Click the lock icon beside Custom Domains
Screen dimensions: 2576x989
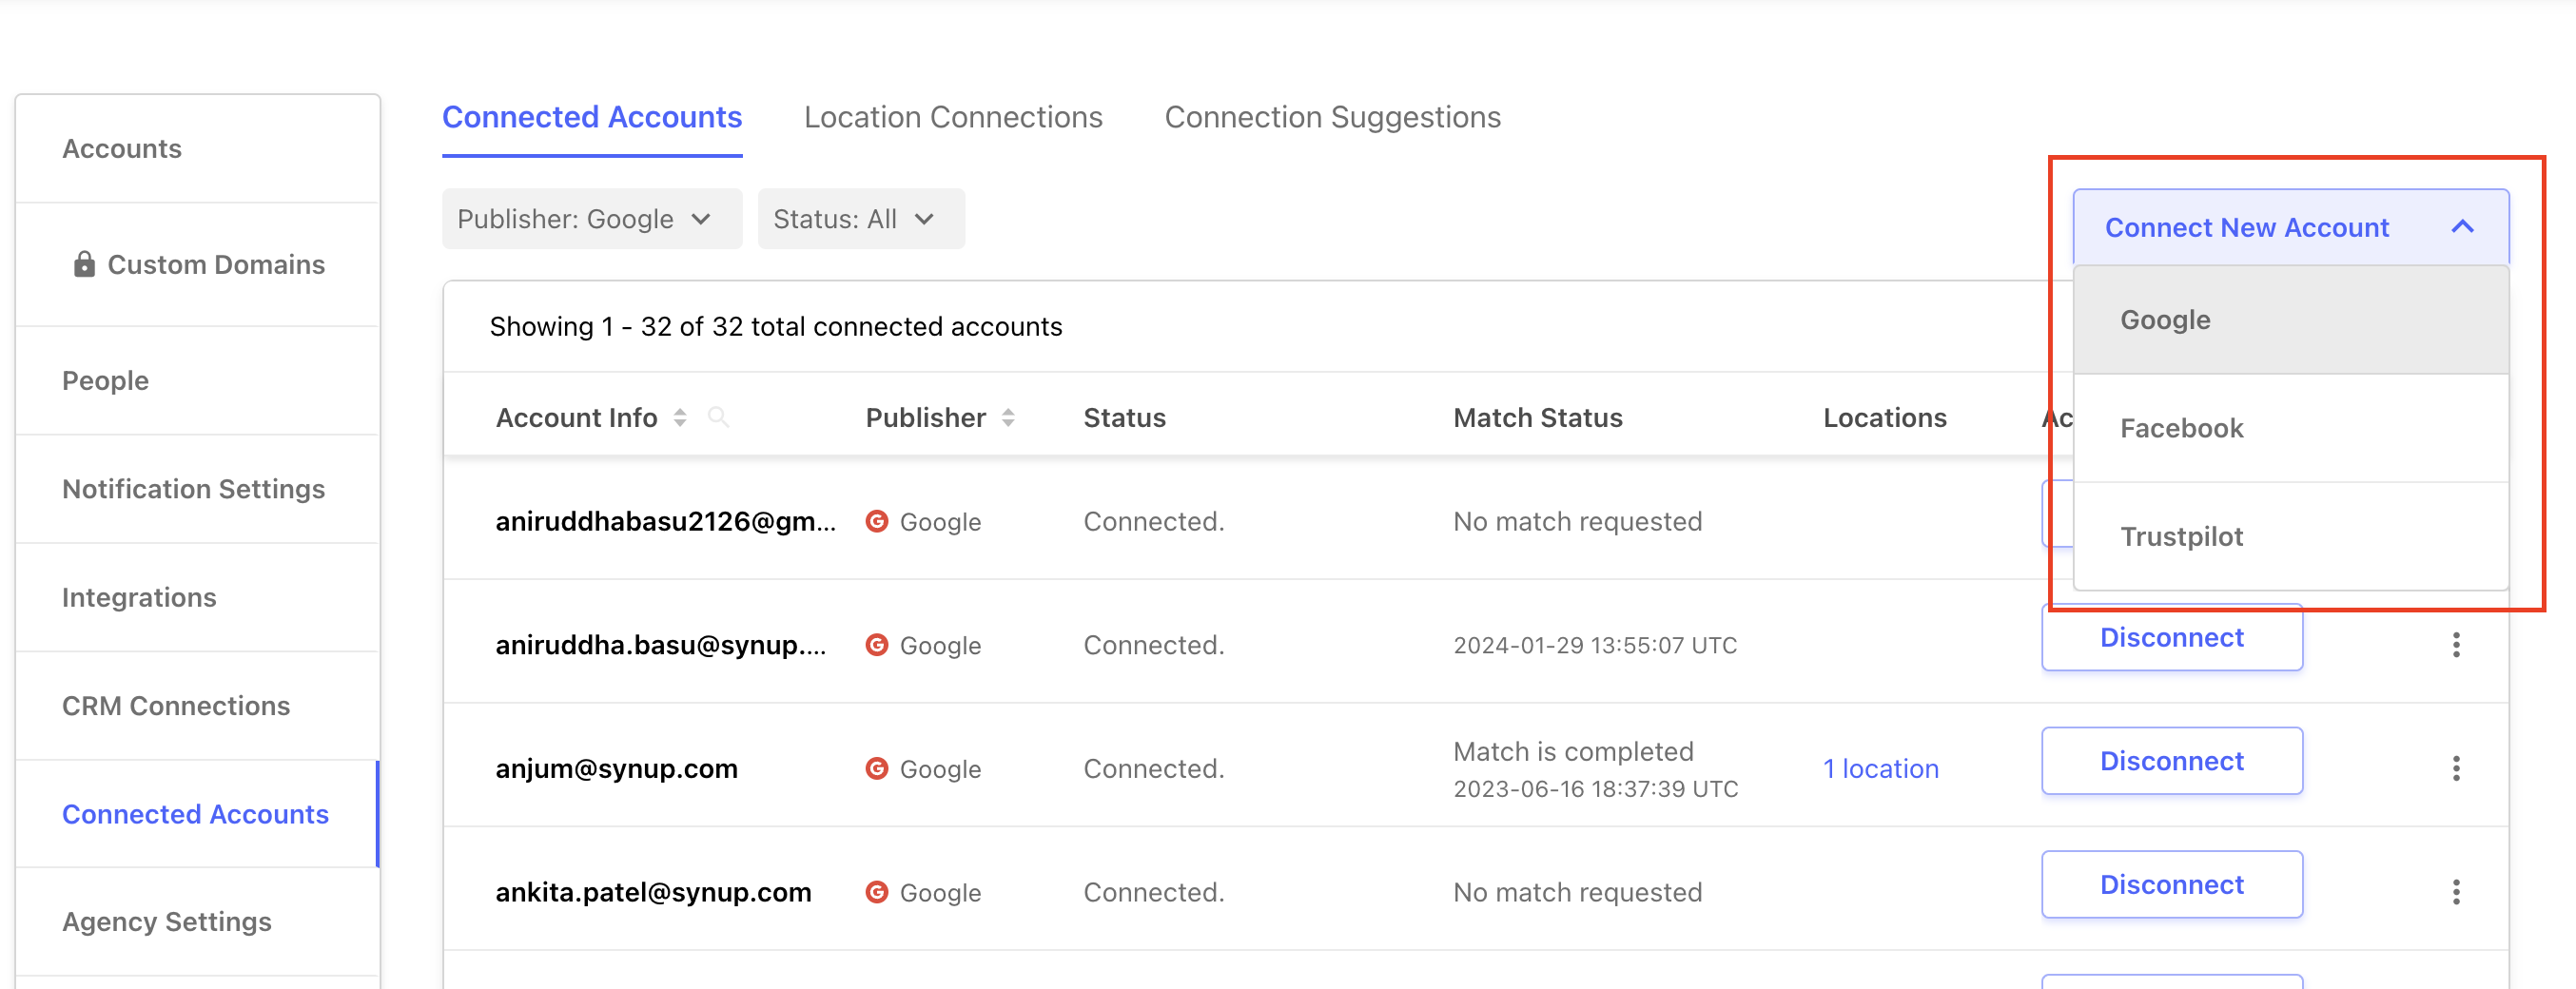(84, 264)
